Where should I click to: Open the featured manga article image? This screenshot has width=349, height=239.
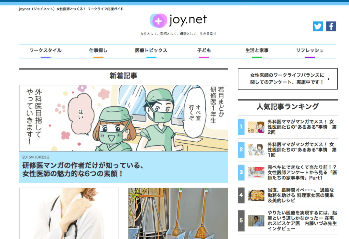[123, 118]
